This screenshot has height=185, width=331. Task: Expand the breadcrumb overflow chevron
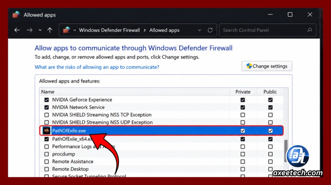point(75,30)
